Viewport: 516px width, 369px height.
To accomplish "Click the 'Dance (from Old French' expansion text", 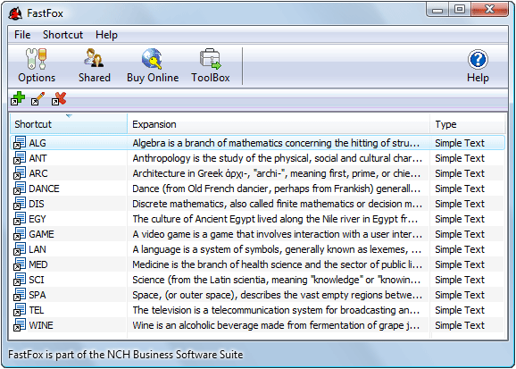I will [278, 189].
